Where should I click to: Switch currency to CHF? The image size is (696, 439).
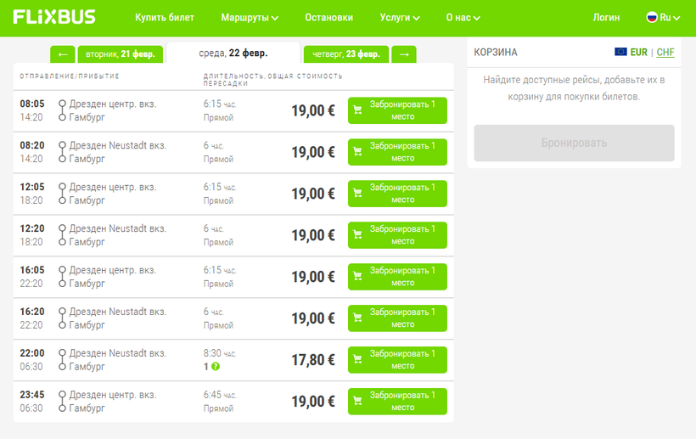click(665, 53)
